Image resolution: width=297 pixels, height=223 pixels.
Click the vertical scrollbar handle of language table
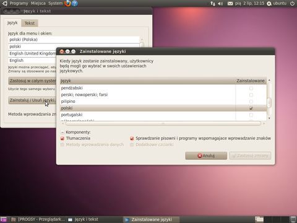click(269, 103)
